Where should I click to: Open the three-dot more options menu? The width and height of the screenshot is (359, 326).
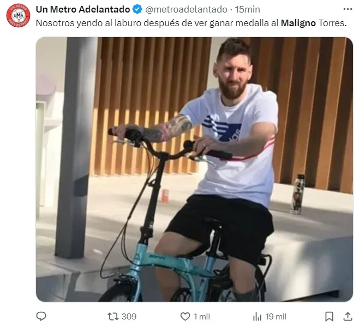[x=348, y=9]
